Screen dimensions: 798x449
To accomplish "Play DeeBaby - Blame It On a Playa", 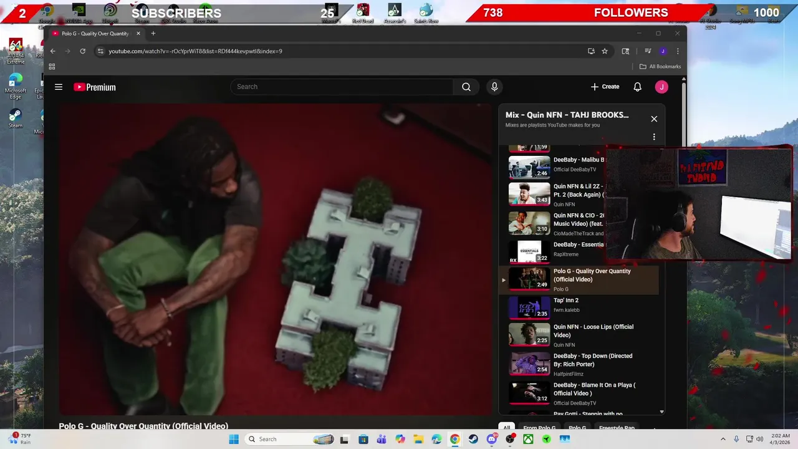I will point(579,393).
